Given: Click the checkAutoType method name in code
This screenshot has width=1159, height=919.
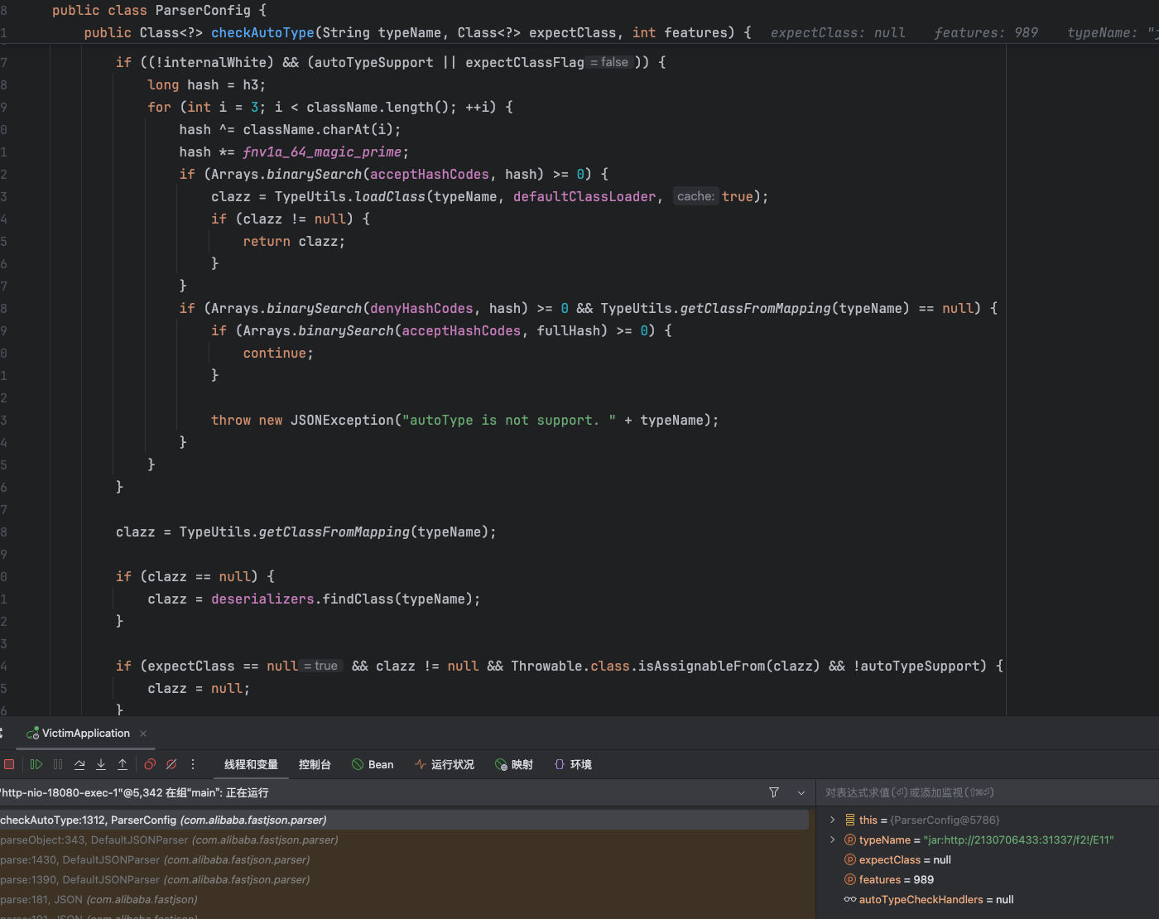Looking at the screenshot, I should [x=262, y=32].
